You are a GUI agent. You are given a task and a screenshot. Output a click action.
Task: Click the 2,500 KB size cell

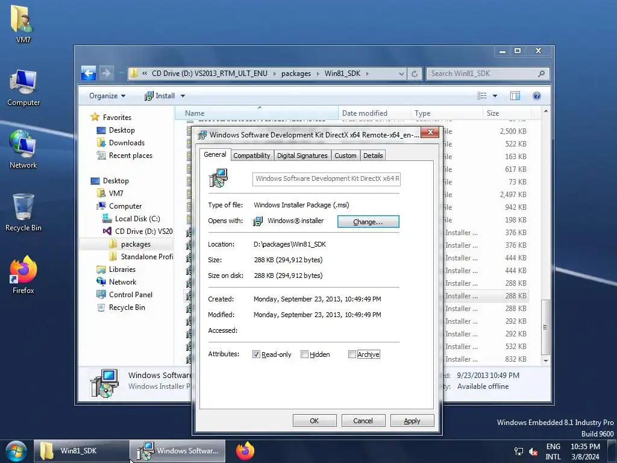click(x=513, y=131)
